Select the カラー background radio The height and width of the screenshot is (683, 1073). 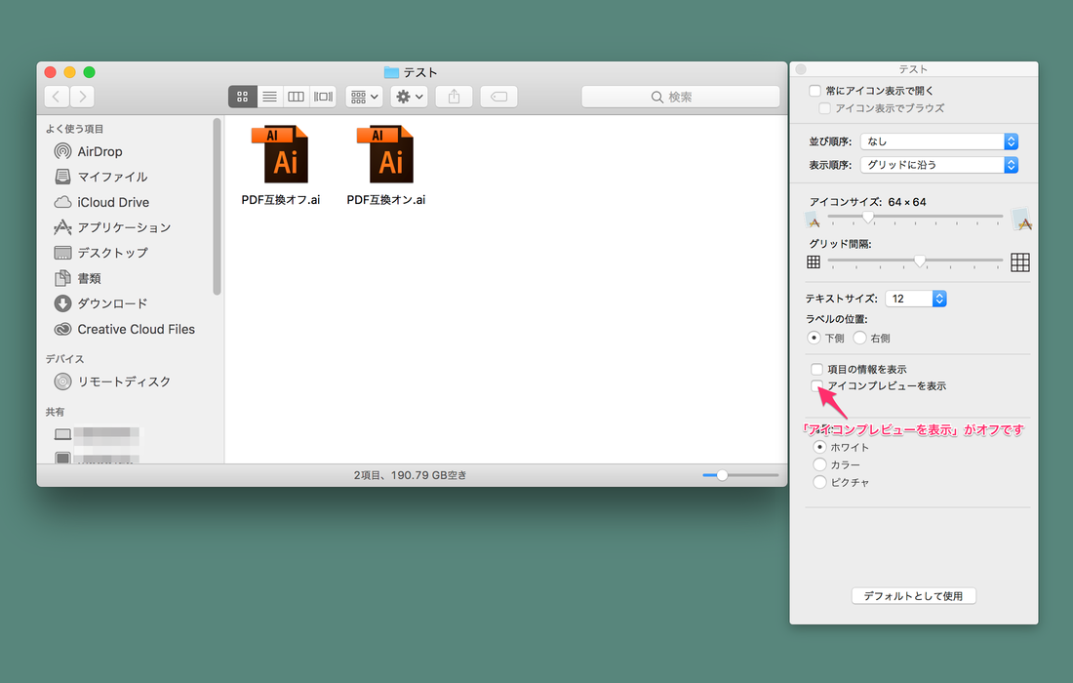pyautogui.click(x=819, y=464)
